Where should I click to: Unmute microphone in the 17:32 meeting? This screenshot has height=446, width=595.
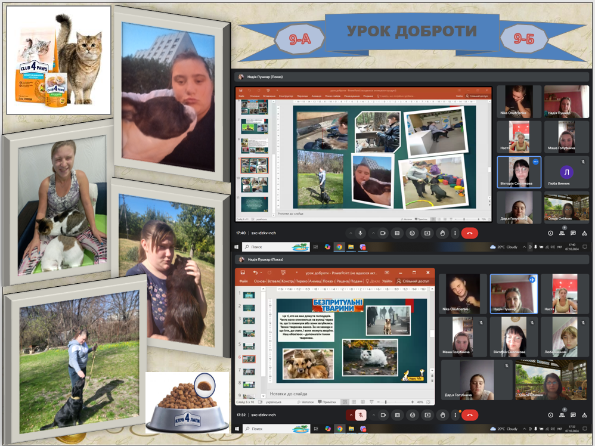coord(361,415)
